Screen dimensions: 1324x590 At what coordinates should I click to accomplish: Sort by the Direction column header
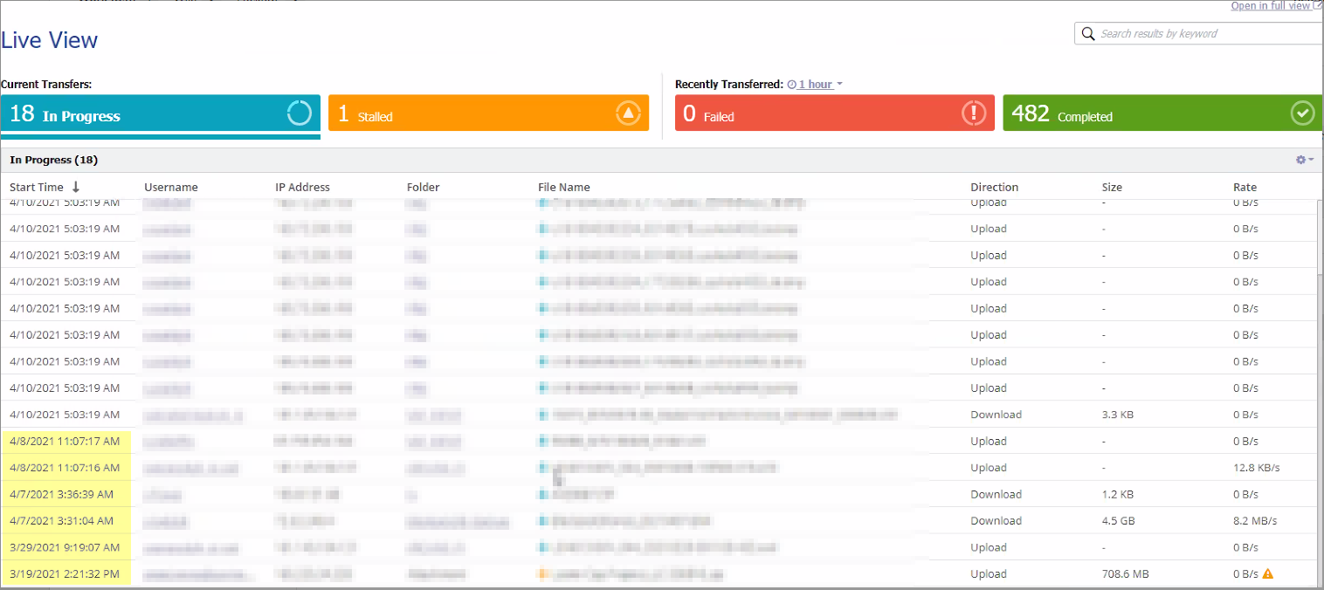point(995,187)
